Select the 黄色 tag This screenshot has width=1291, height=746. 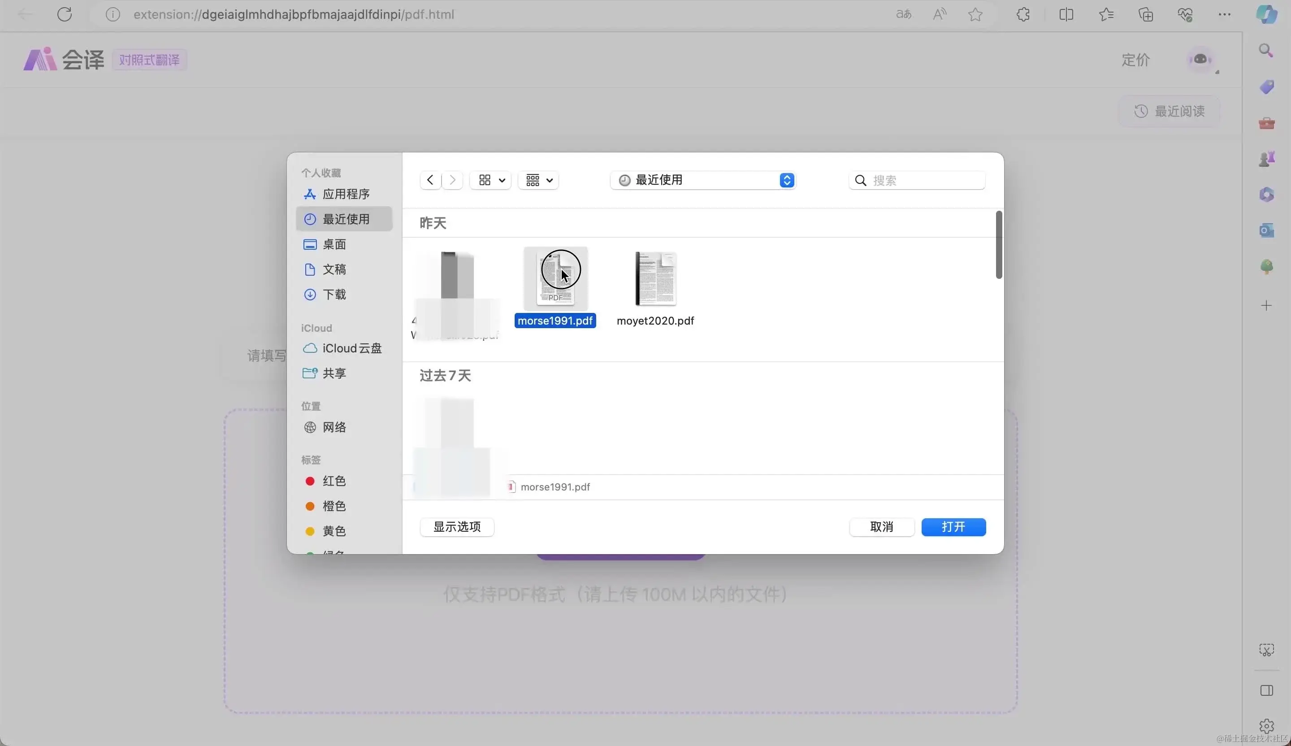tap(344, 531)
